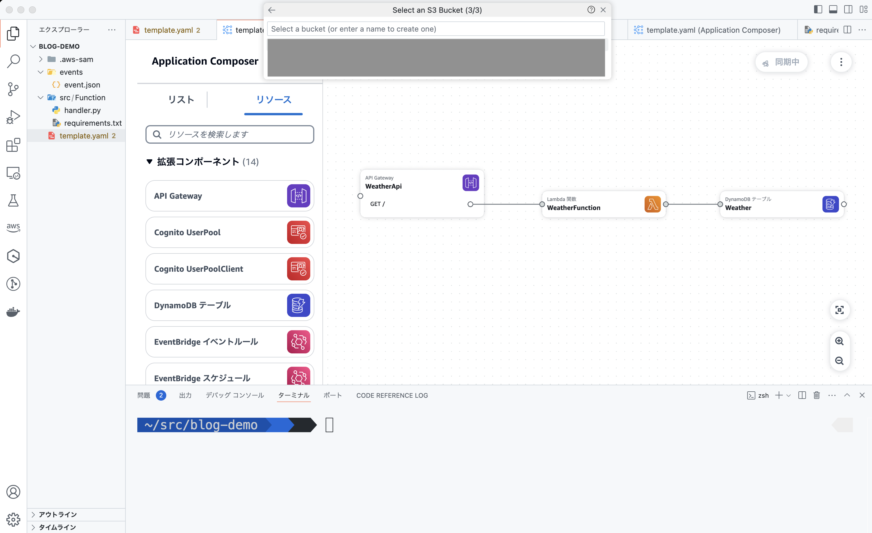Viewport: 872px width, 533px height.
Task: Toggle the primary side bar
Action: coord(818,10)
